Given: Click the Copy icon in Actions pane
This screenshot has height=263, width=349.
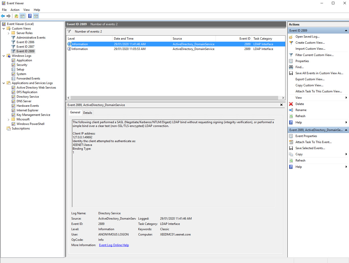Looking at the screenshot, I should (x=291, y=154).
